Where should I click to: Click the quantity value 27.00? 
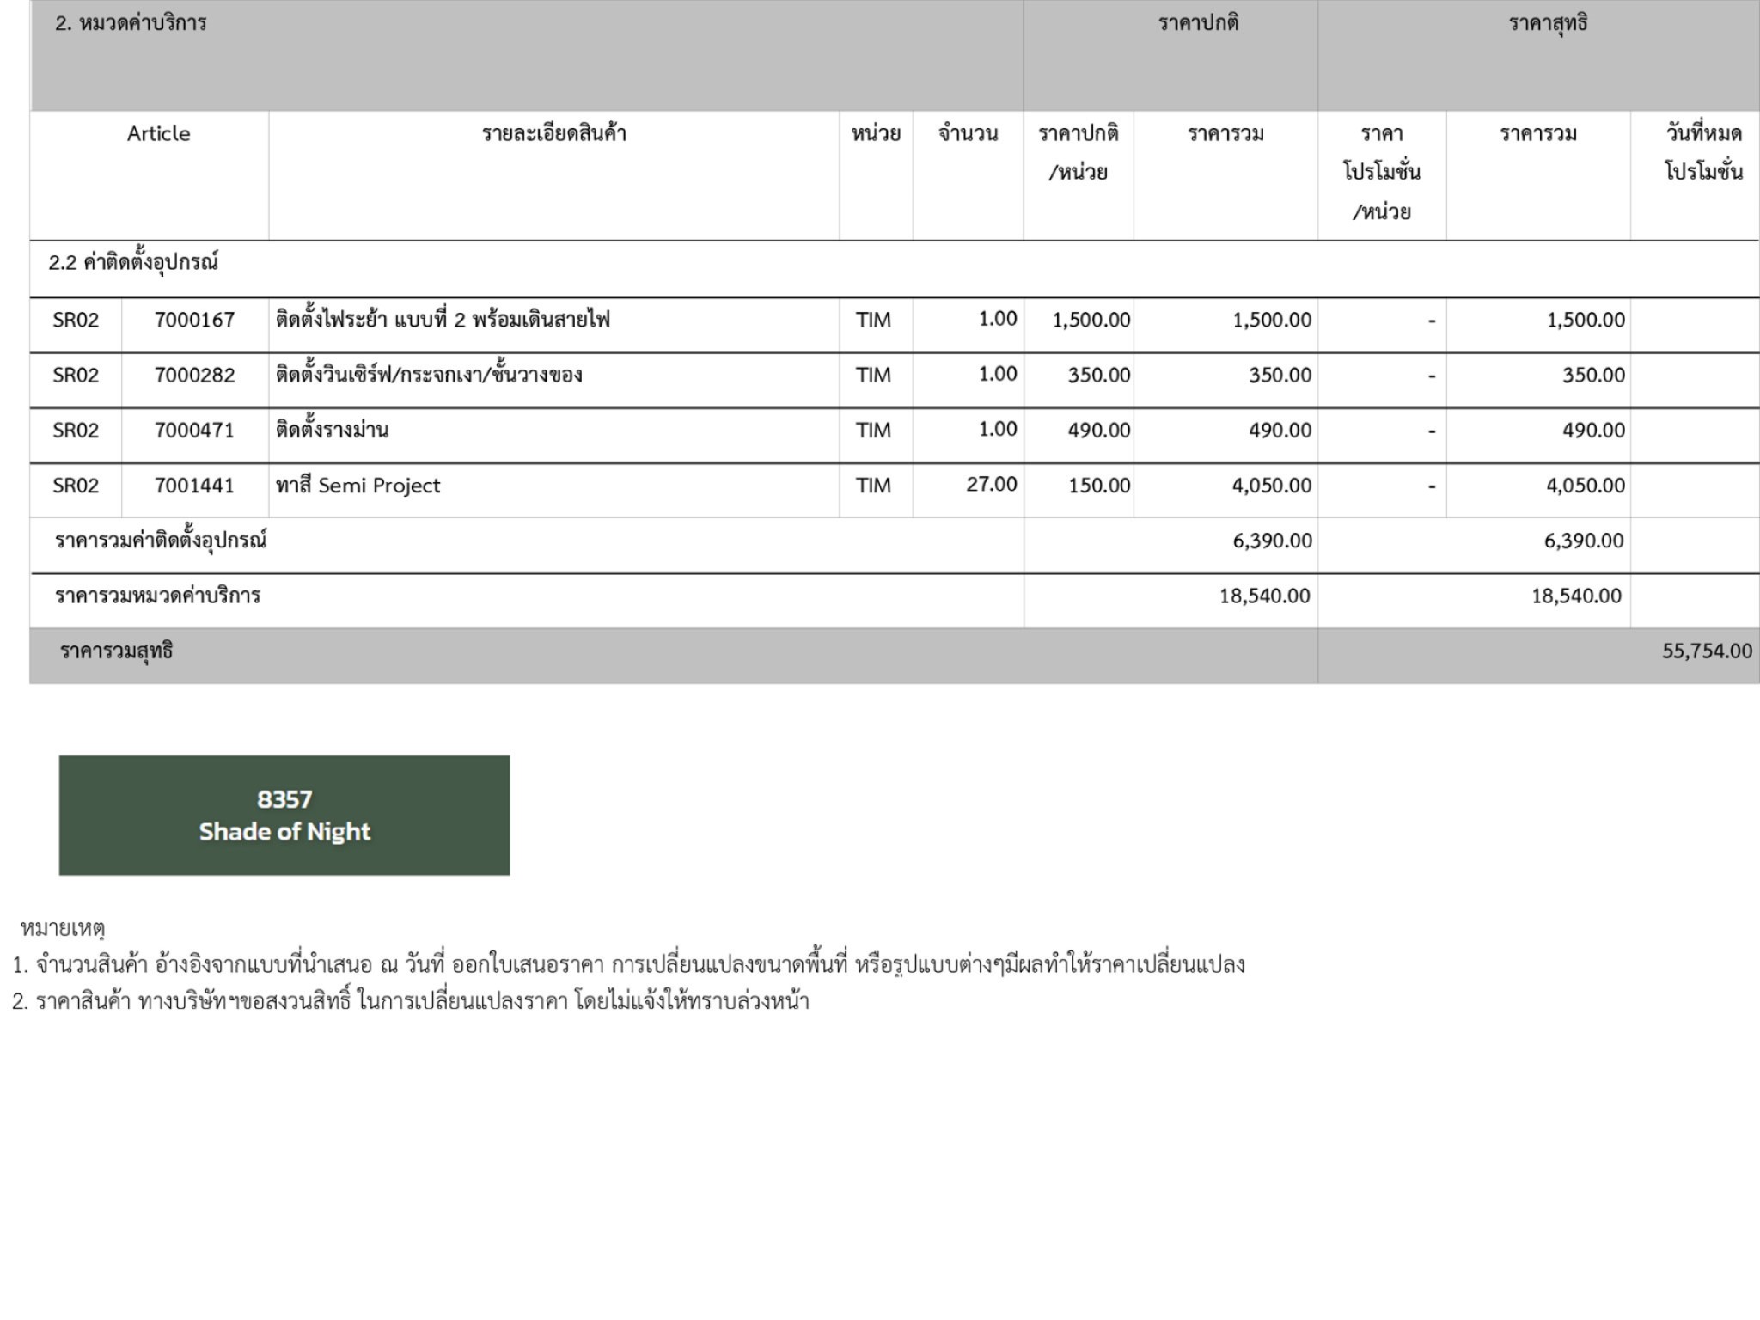(x=991, y=485)
